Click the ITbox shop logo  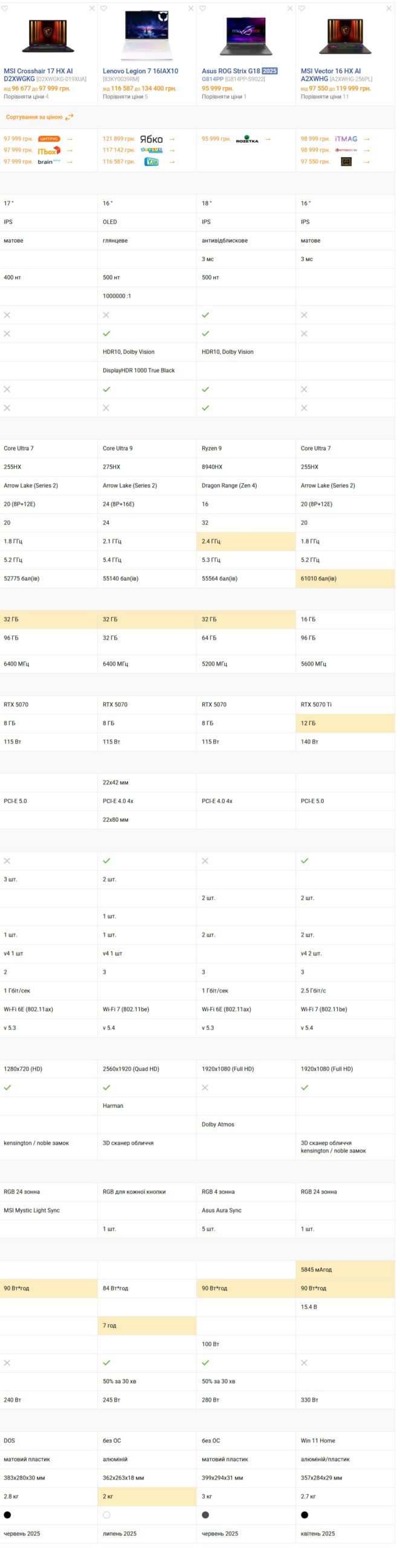tap(49, 151)
